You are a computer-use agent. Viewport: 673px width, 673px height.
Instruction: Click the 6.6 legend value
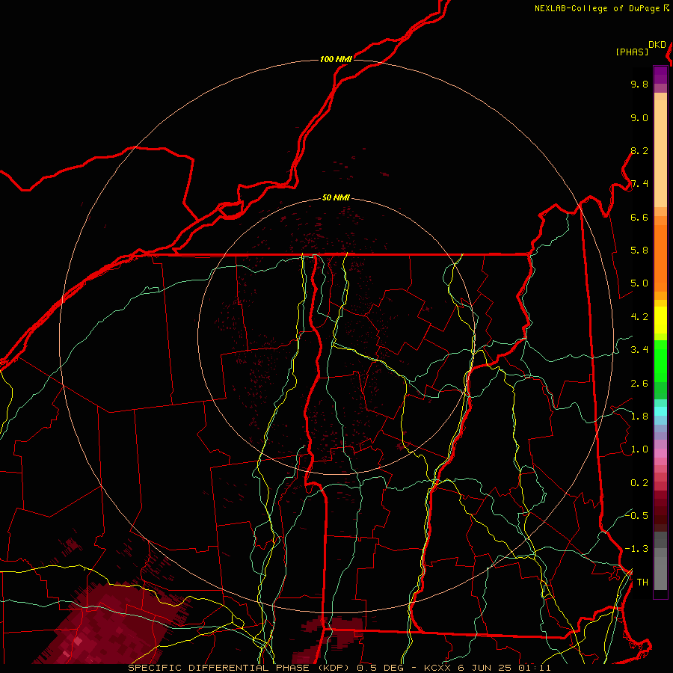639,218
